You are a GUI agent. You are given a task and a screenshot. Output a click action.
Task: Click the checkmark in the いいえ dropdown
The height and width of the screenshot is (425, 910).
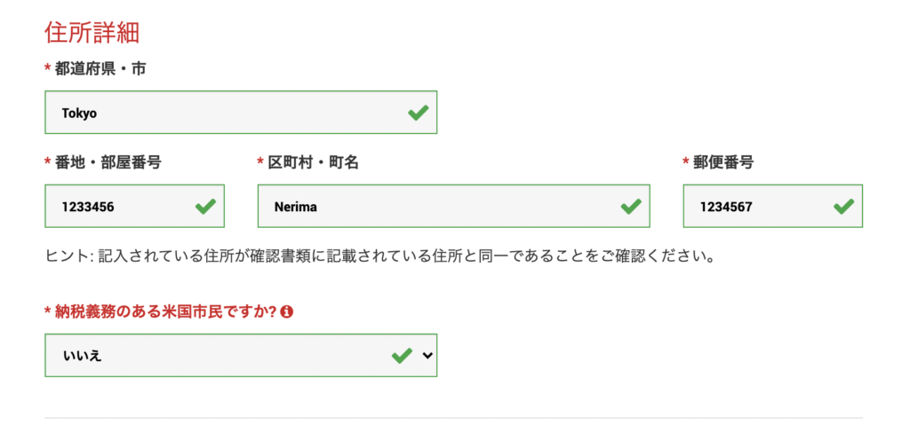(402, 356)
